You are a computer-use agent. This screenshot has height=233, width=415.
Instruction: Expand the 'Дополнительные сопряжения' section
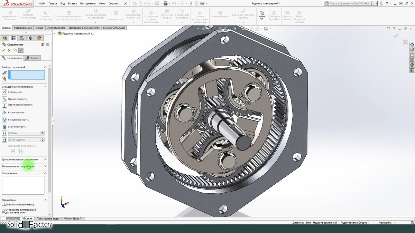[45, 159]
